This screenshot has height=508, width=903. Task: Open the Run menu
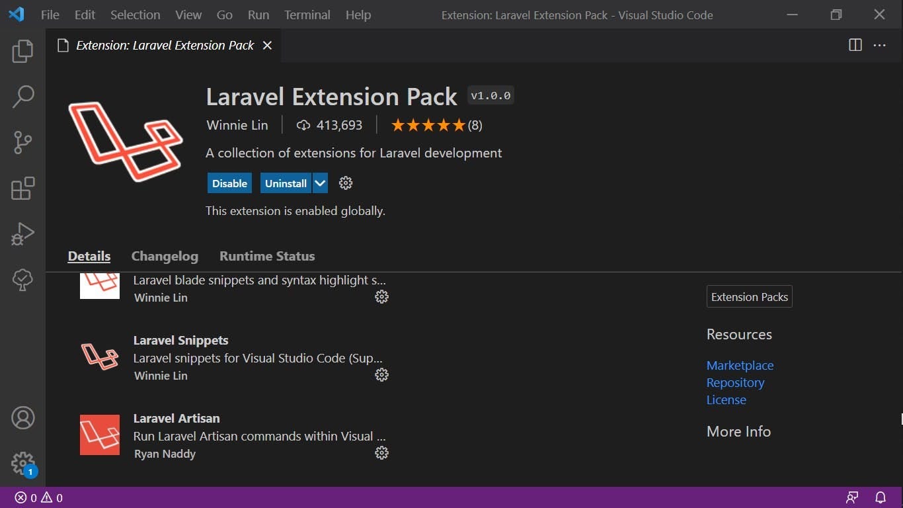click(258, 15)
